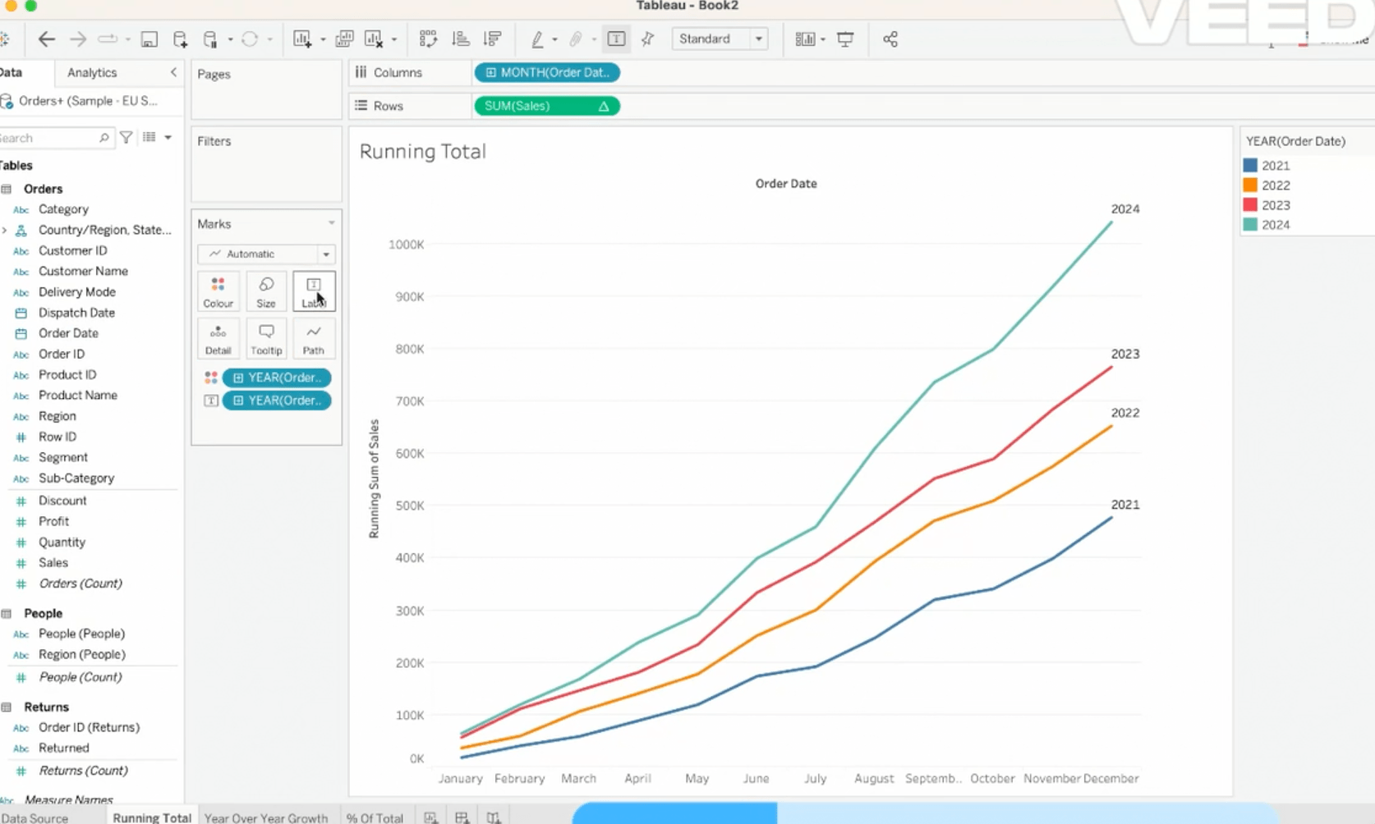Select the Returned field

[x=63, y=748]
